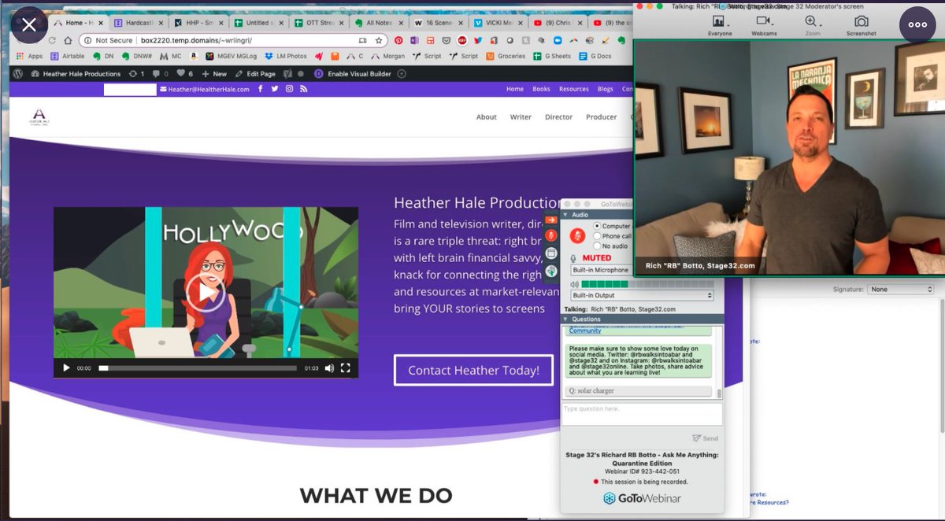Take a Screenshot with the camera icon

(861, 24)
